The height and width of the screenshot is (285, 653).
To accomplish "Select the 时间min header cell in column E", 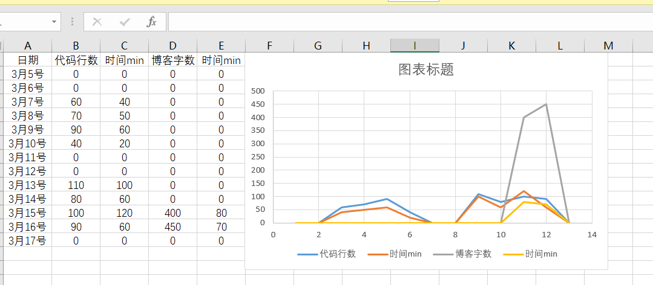I will pyautogui.click(x=221, y=60).
